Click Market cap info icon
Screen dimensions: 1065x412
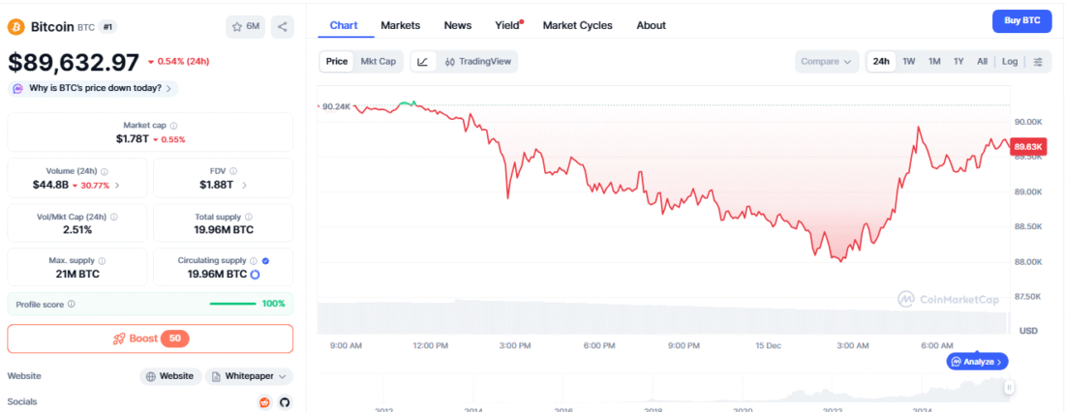click(174, 126)
